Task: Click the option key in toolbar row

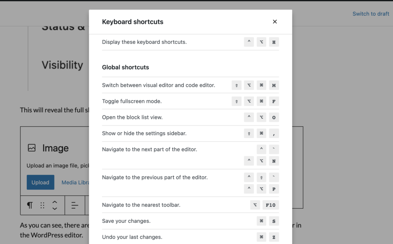Action: 255,205
